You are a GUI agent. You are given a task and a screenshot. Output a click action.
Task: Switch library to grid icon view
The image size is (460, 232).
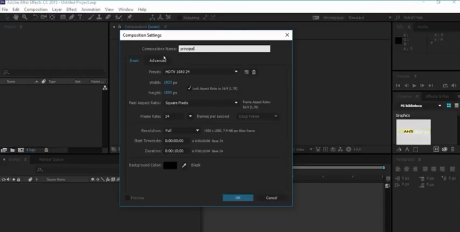click(448, 106)
